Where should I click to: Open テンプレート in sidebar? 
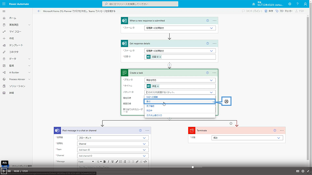16,45
